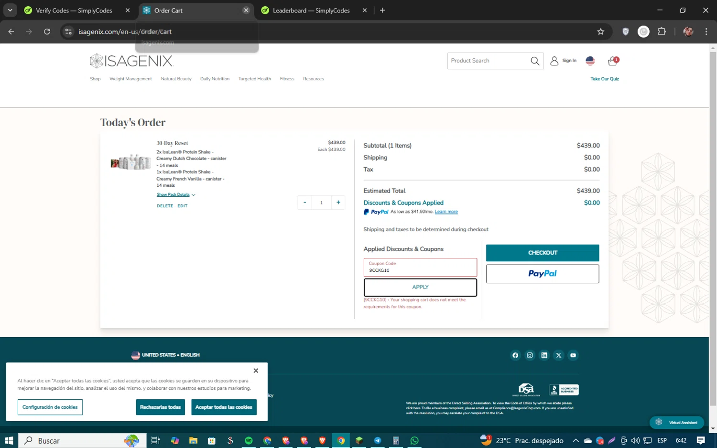Open PayPal Learn more link

(446, 212)
